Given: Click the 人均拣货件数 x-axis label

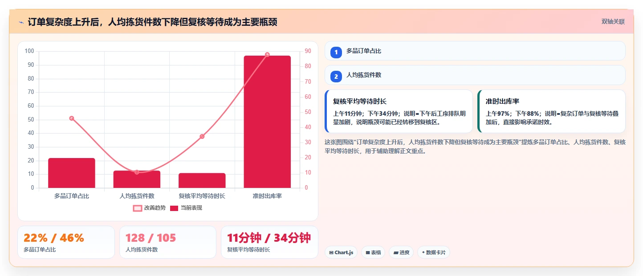Looking at the screenshot, I should (137, 196).
